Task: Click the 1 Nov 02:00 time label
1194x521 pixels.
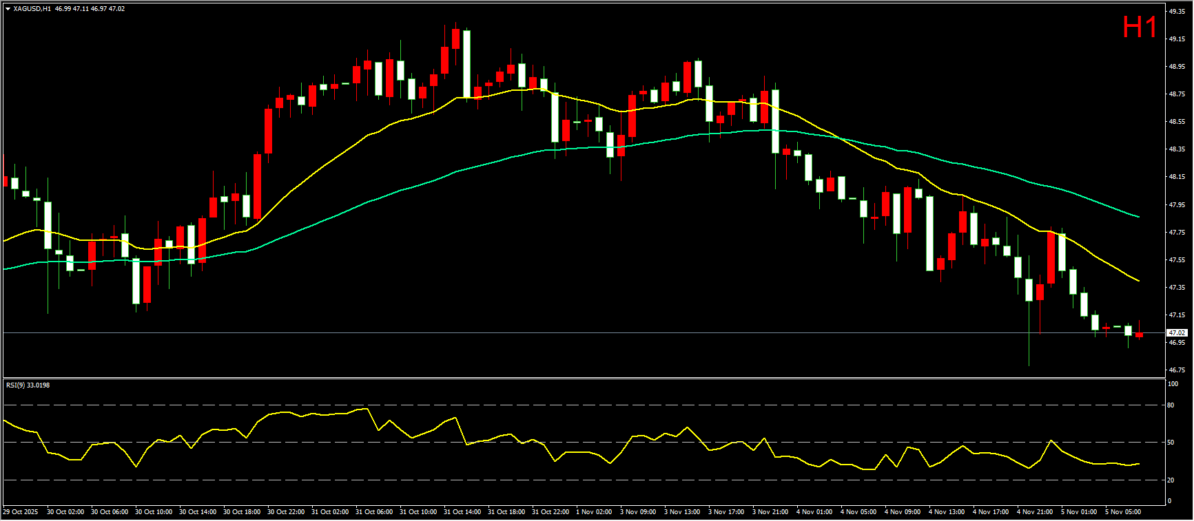Action: [x=594, y=512]
